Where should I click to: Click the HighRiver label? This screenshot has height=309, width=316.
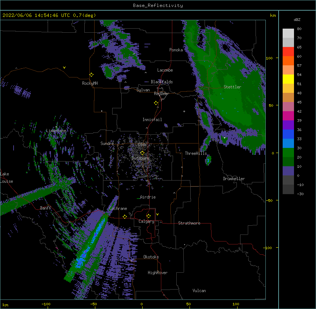[x=157, y=273]
